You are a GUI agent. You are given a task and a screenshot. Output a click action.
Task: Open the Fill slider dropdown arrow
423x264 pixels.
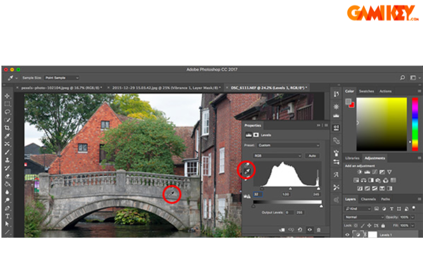413,225
